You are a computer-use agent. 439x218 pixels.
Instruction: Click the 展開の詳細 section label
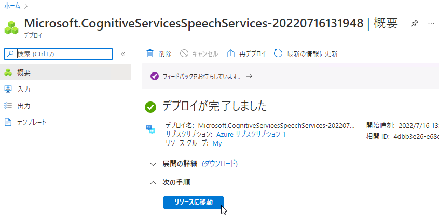click(x=180, y=164)
